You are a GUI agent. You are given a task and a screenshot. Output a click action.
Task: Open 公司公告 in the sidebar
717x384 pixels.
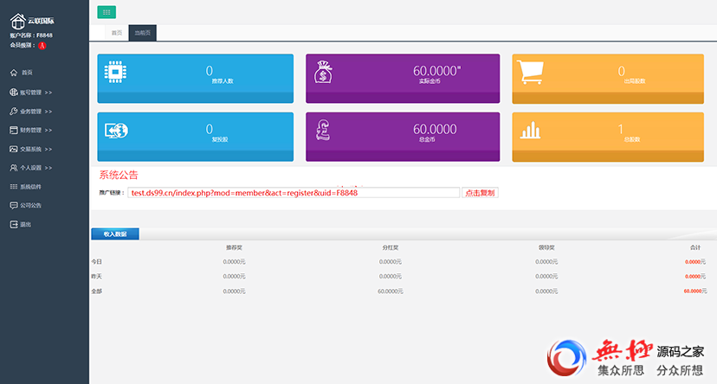[x=30, y=206]
